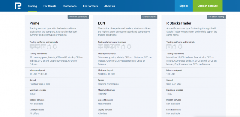This screenshot has height=117, width=240.
Task: Click Prime 'Trading platforms and terminals' label
Action: (43, 42)
